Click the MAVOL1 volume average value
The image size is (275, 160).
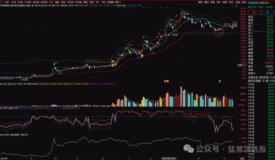[76, 84]
